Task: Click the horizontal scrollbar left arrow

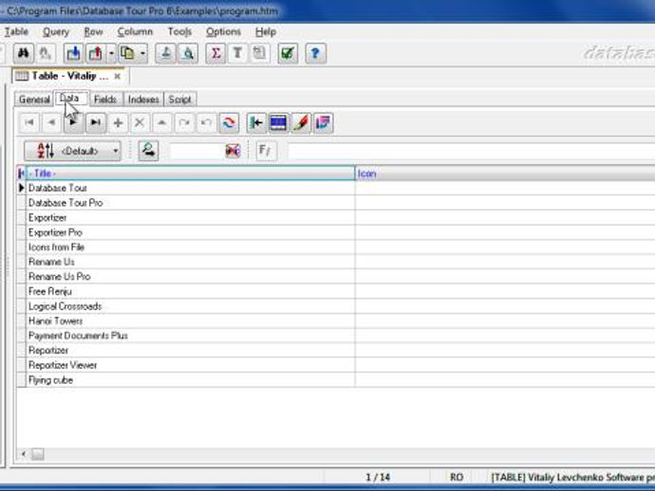Action: [24, 454]
